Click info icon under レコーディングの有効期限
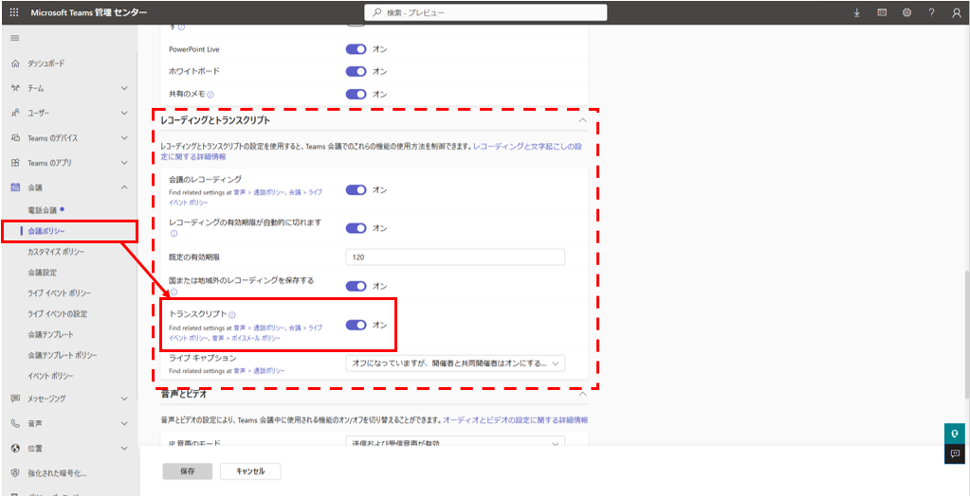 (x=174, y=234)
